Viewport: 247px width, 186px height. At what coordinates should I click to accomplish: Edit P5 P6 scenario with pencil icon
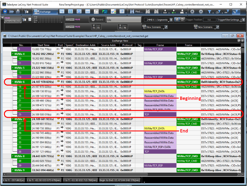click(x=217, y=27)
